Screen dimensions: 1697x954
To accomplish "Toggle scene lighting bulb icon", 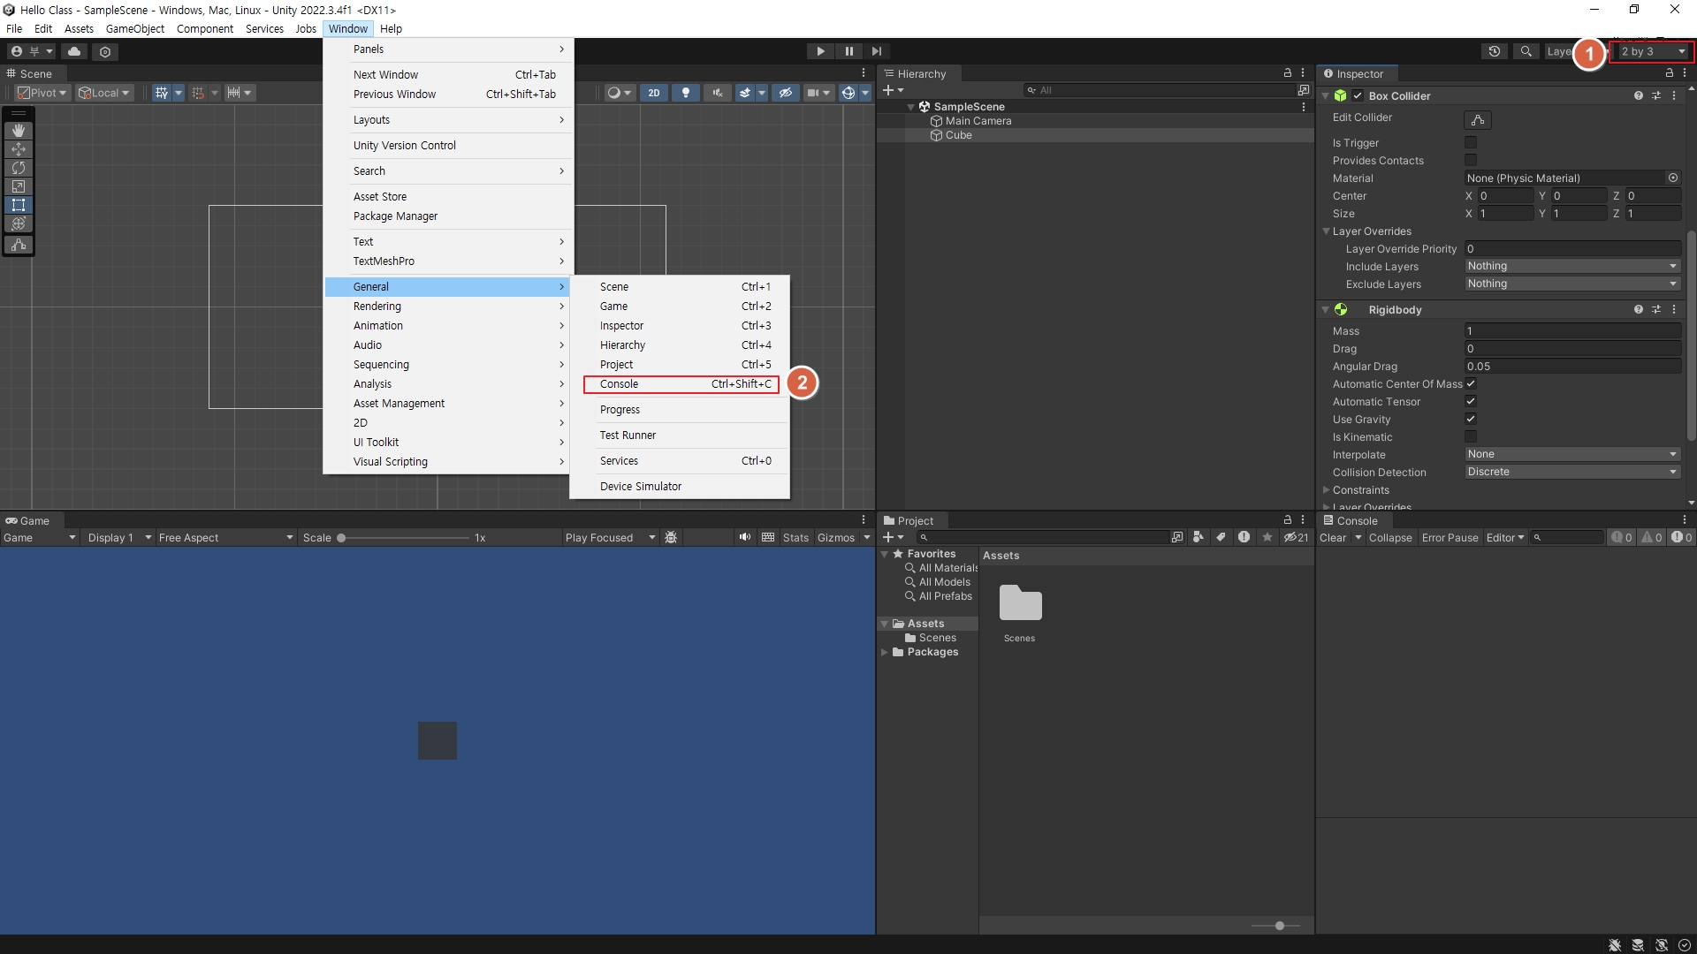I will pyautogui.click(x=686, y=93).
